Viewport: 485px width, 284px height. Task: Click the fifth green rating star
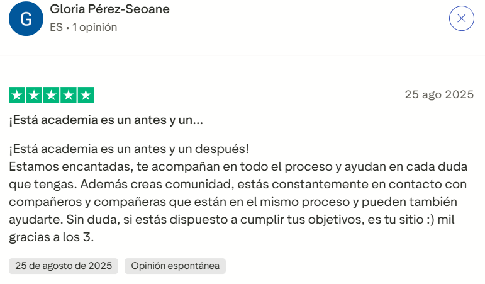(85, 95)
